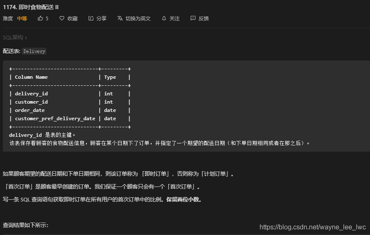This screenshot has width=370, height=235.
Task: Click the translate language icon
Action: [x=120, y=18]
